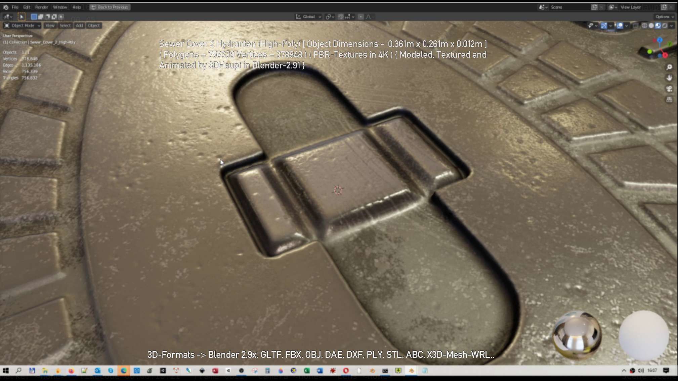Toggle viewport overlays

(620, 25)
